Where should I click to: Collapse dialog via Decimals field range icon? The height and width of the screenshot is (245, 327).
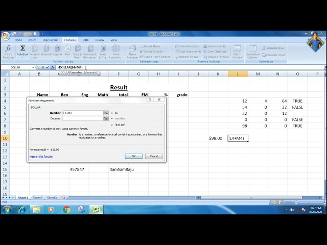(x=106, y=118)
